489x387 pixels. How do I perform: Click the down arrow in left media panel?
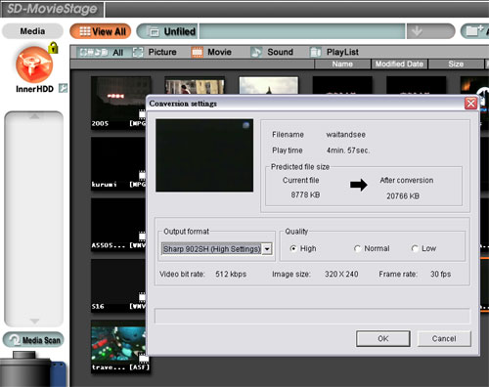34,322
